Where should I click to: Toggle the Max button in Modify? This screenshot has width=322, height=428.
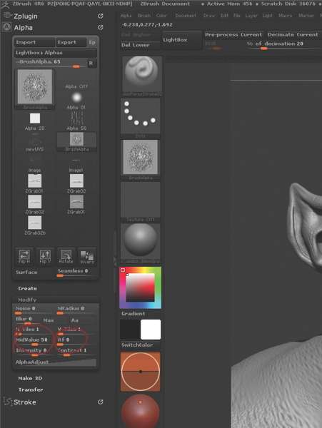coord(49,320)
